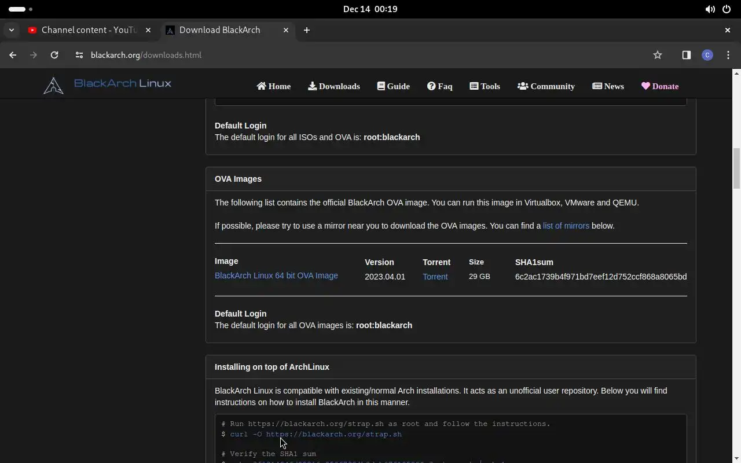Click Installing on top of ArchLinux heading
The width and height of the screenshot is (741, 463).
272,367
